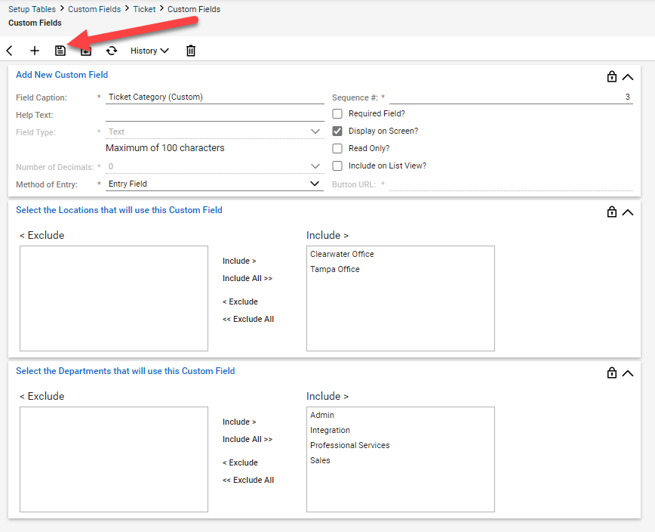655x532 pixels.
Task: Click the back arrow icon
Action: pos(10,51)
